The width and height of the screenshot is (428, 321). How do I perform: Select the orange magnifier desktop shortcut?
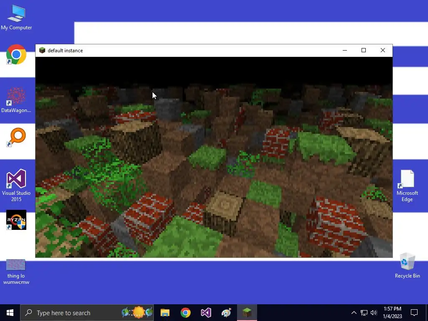(x=16, y=137)
